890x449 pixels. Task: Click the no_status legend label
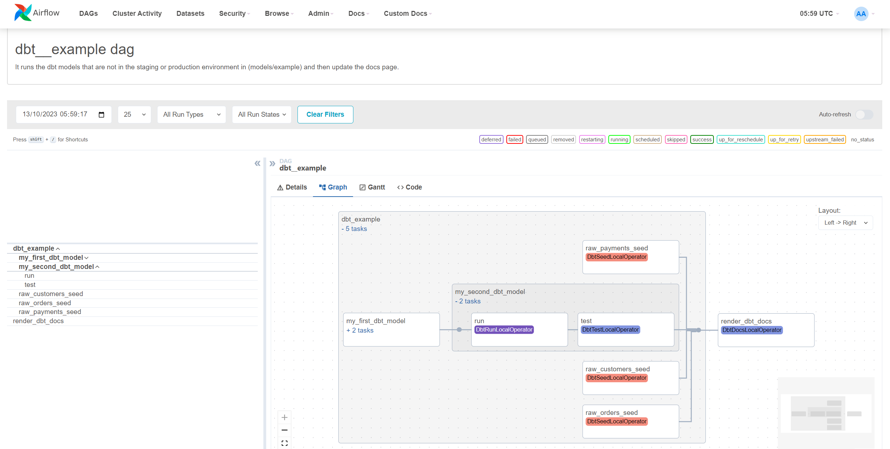coord(862,140)
